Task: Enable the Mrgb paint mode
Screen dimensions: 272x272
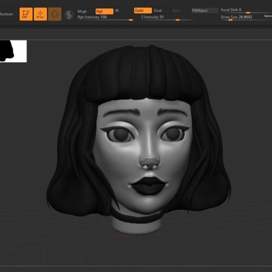Action: point(82,11)
